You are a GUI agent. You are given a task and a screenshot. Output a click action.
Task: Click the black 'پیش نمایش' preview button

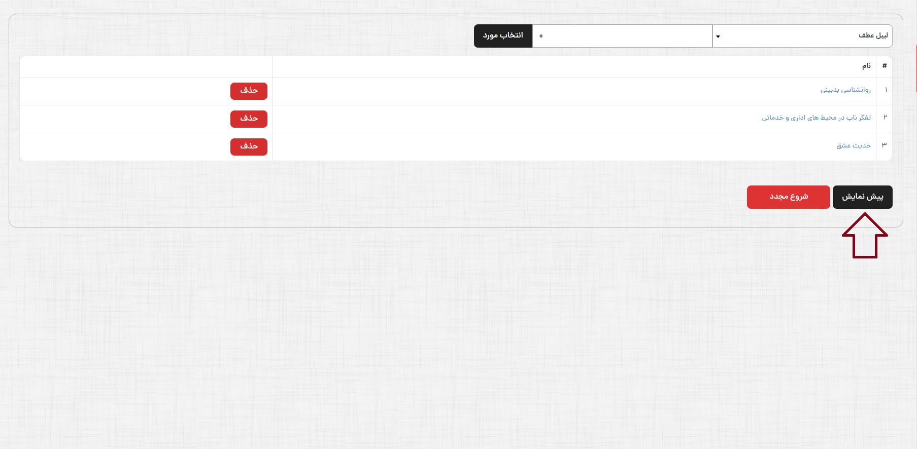862,197
